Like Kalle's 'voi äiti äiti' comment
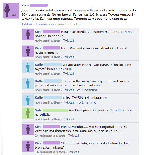Image resolution: width=144 pixels, height=155 pixels. click(x=69, y=74)
